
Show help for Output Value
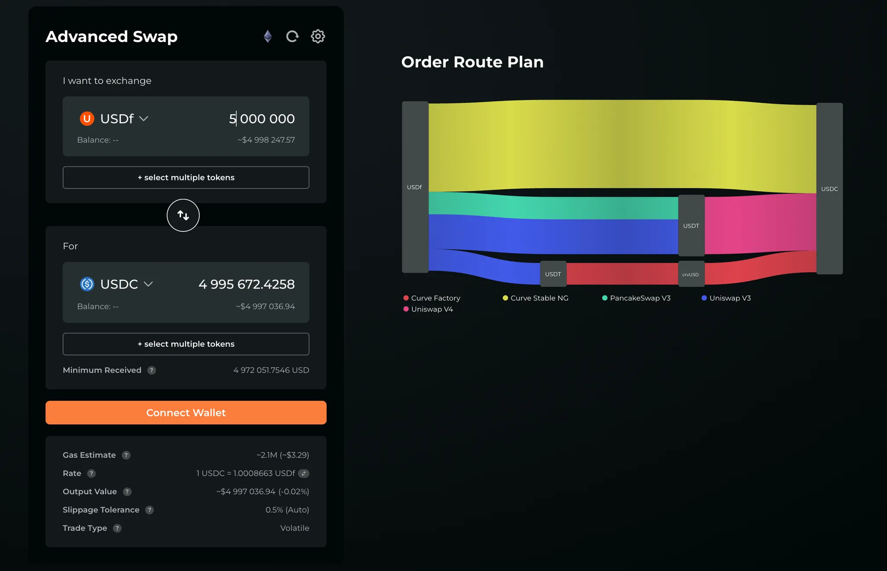[127, 491]
